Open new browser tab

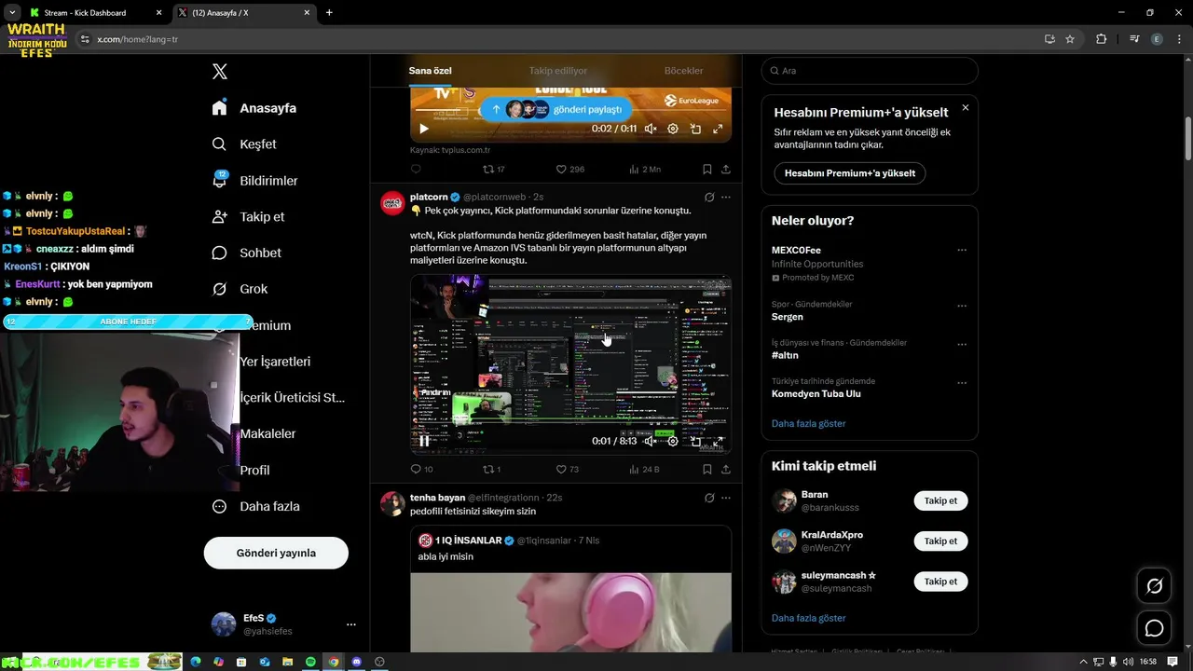(x=329, y=13)
